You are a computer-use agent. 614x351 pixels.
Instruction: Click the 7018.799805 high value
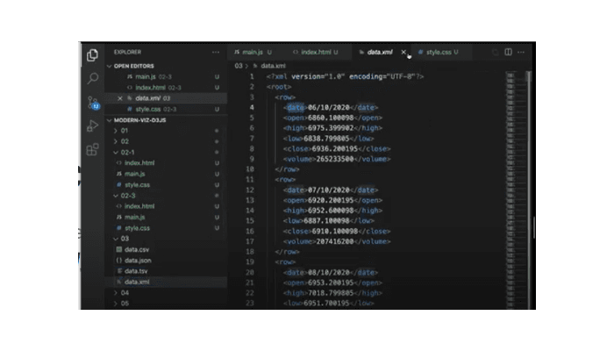click(x=331, y=293)
